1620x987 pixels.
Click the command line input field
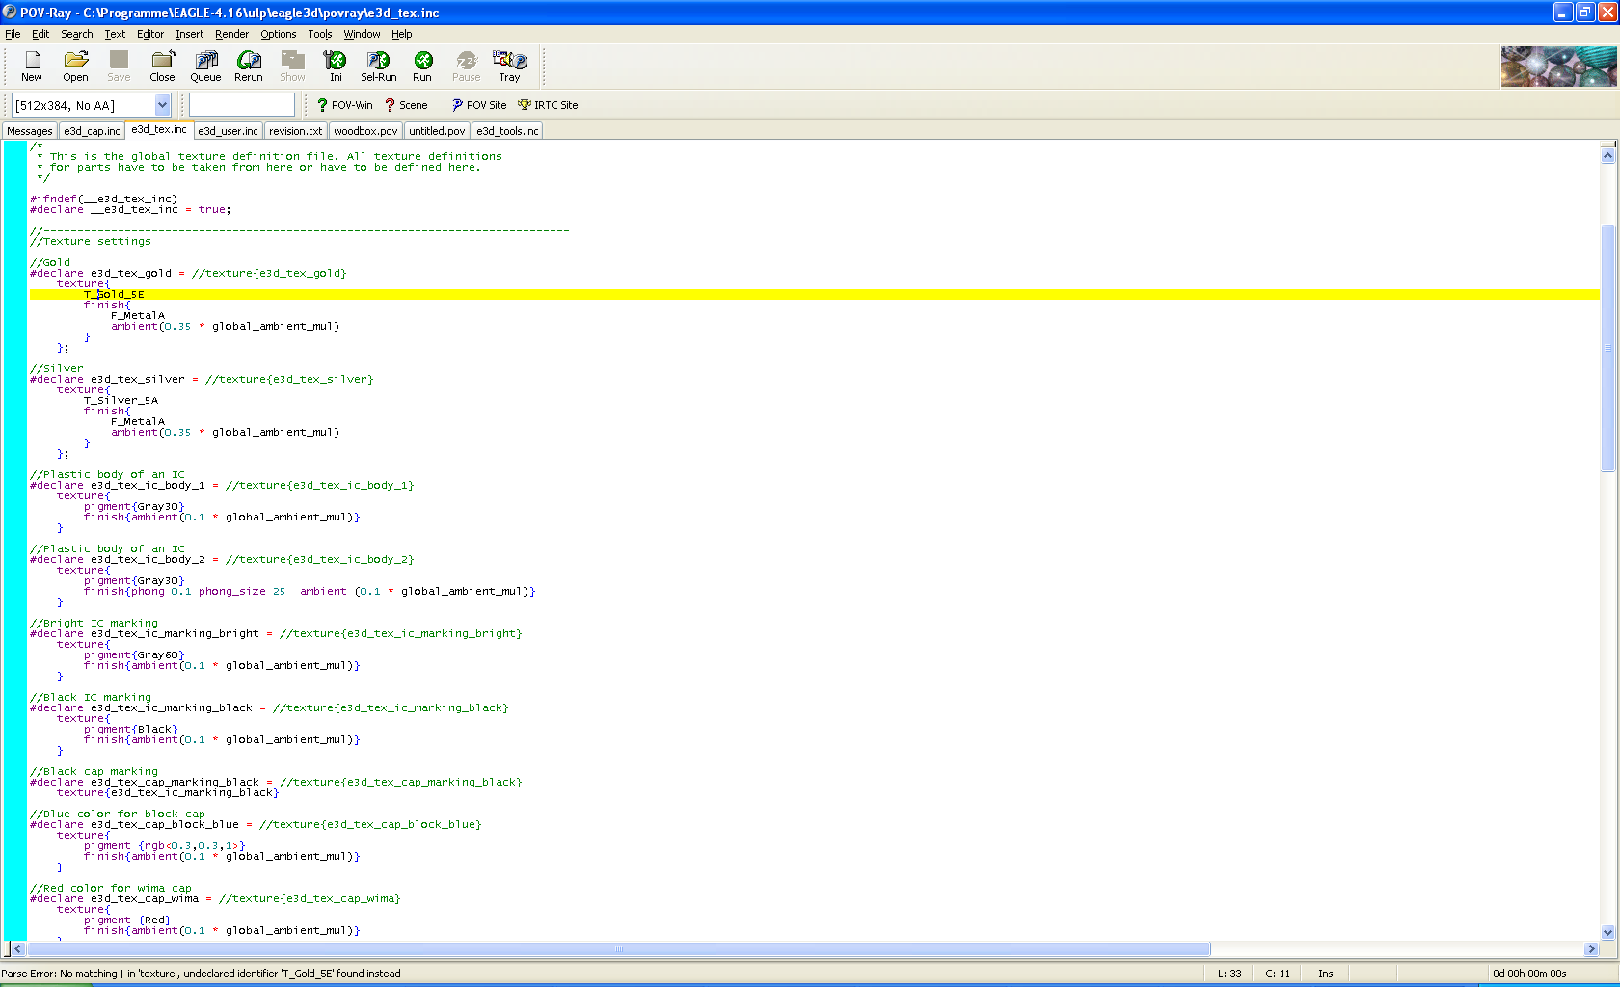pos(242,105)
